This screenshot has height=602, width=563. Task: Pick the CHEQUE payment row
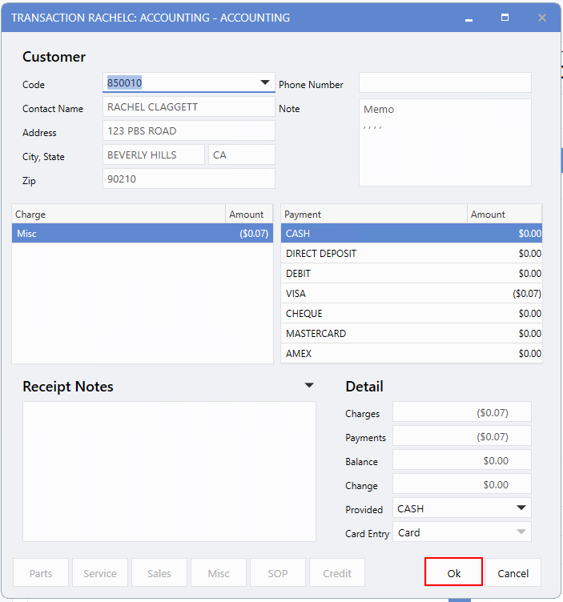click(x=412, y=314)
